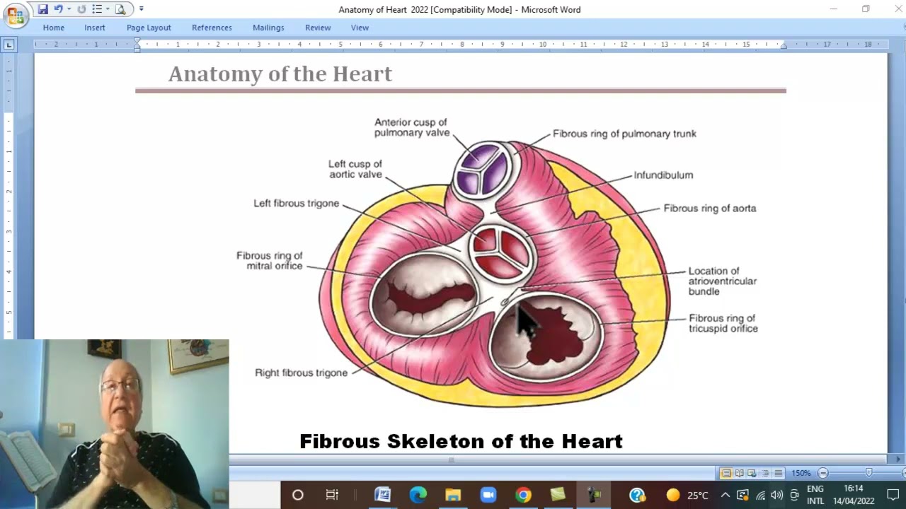Launch Microsoft Edge from the taskbar
The width and height of the screenshot is (906, 509).
pyautogui.click(x=418, y=495)
